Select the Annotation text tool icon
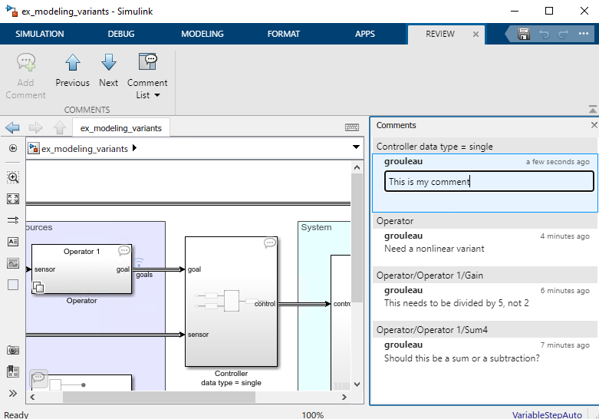The height and width of the screenshot is (419, 599). 13,241
